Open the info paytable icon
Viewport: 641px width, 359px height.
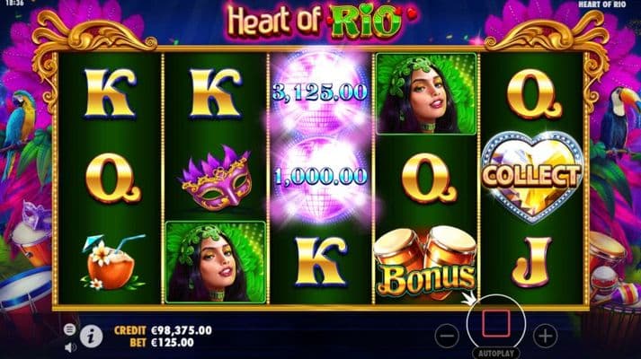click(x=91, y=337)
